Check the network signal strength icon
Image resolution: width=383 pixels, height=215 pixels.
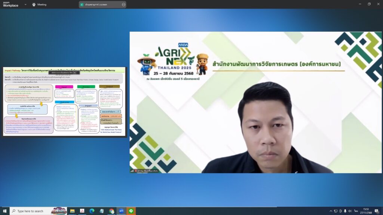[x=132, y=171]
